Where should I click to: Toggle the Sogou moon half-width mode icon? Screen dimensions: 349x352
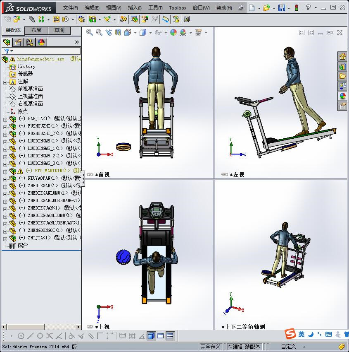[311, 335]
